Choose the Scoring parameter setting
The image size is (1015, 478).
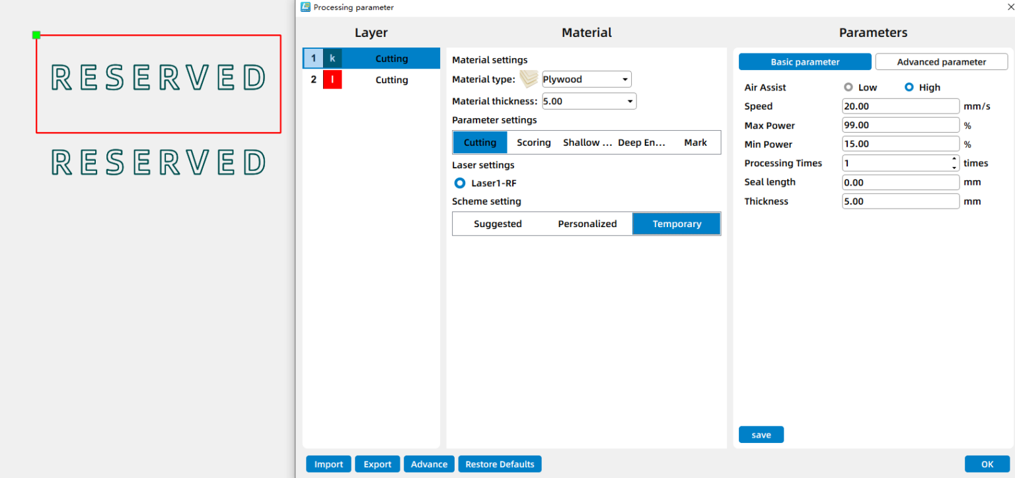coord(533,143)
